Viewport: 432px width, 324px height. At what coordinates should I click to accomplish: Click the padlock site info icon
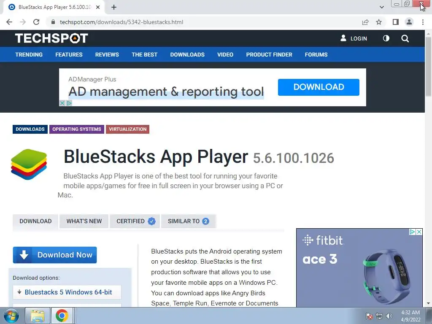53,22
